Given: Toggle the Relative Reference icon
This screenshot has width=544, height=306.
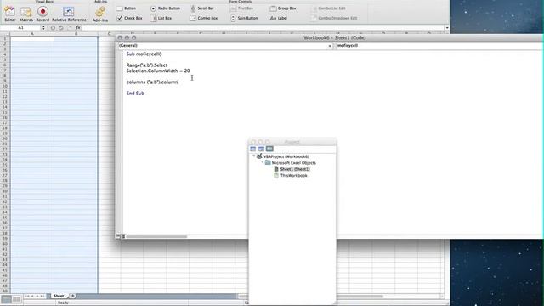Looking at the screenshot, I should (69, 14).
